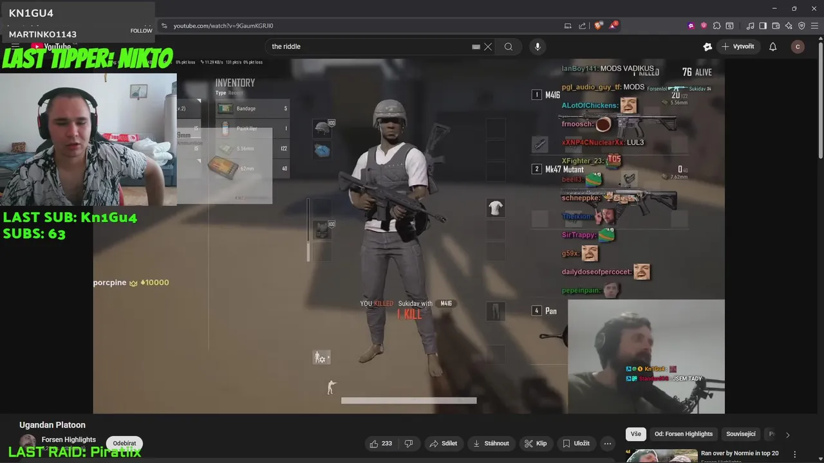Clear the search box text
This screenshot has height=463, width=824.
(488, 46)
